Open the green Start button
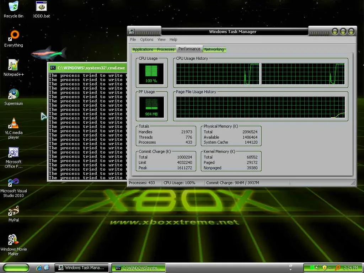 click(16, 268)
